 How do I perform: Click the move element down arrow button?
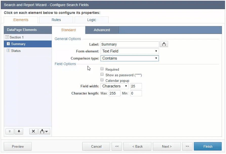19,131
